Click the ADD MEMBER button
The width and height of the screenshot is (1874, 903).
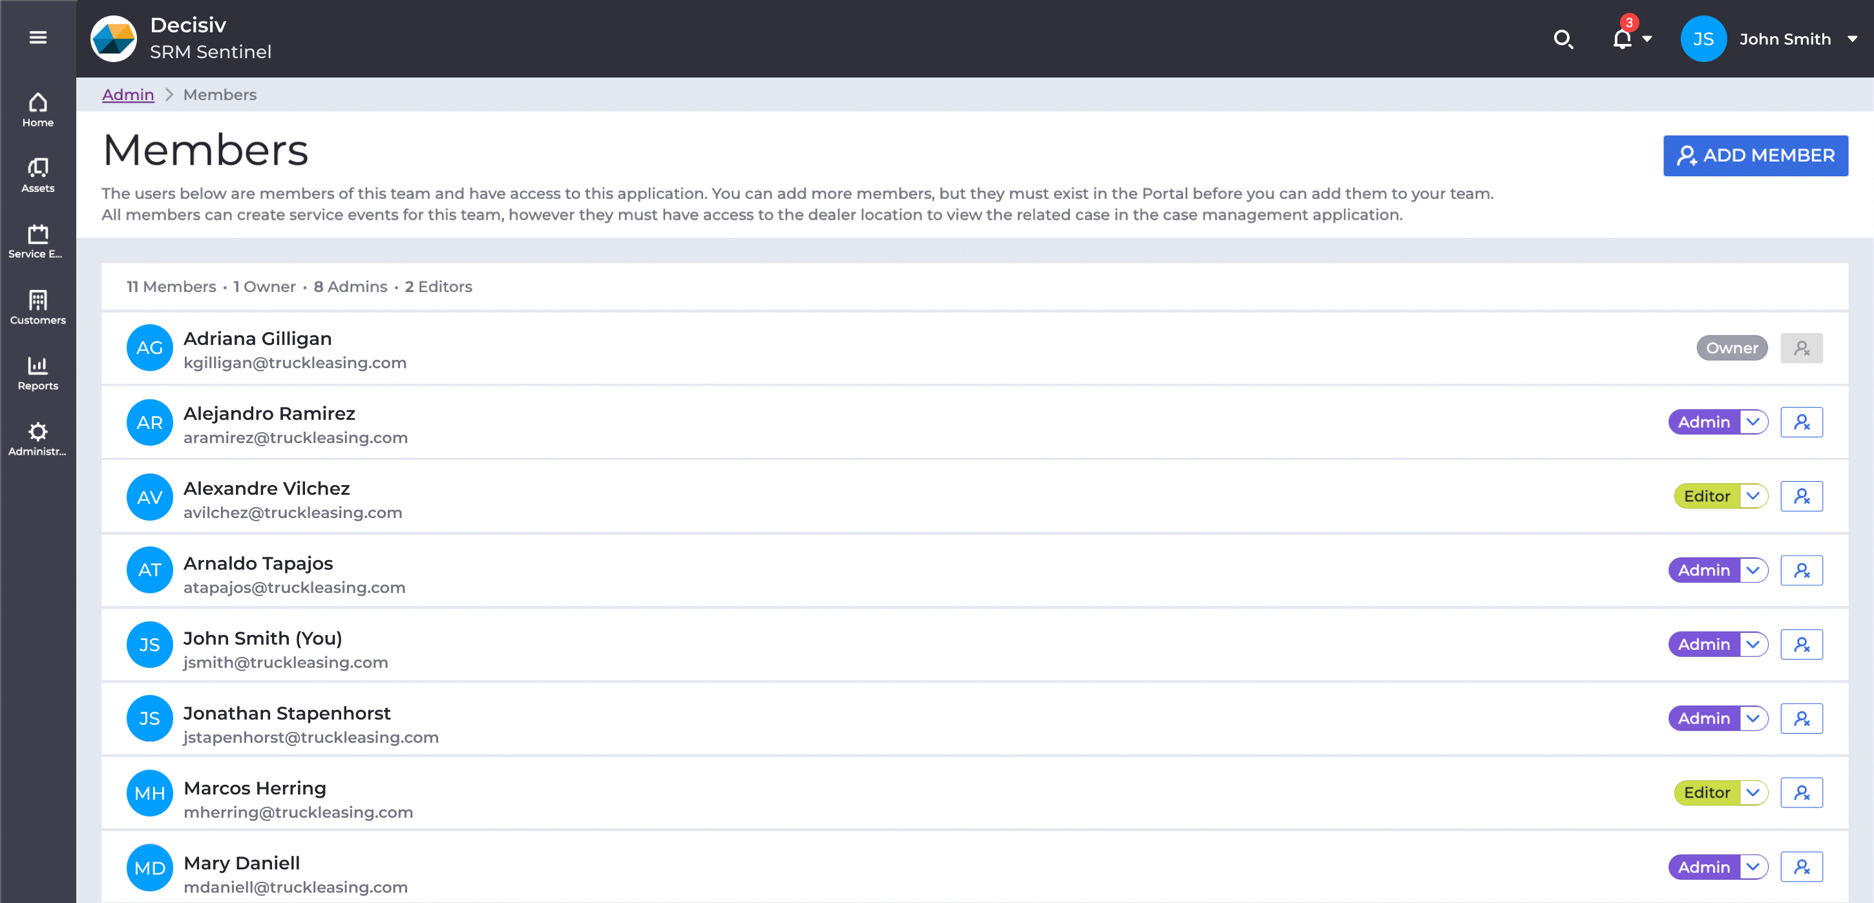pos(1754,156)
